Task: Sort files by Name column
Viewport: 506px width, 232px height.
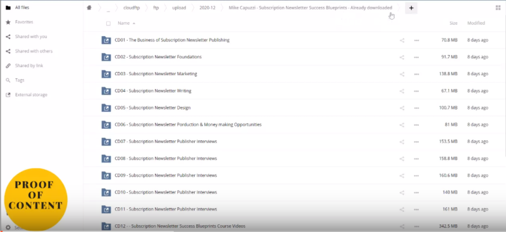Action: point(123,23)
